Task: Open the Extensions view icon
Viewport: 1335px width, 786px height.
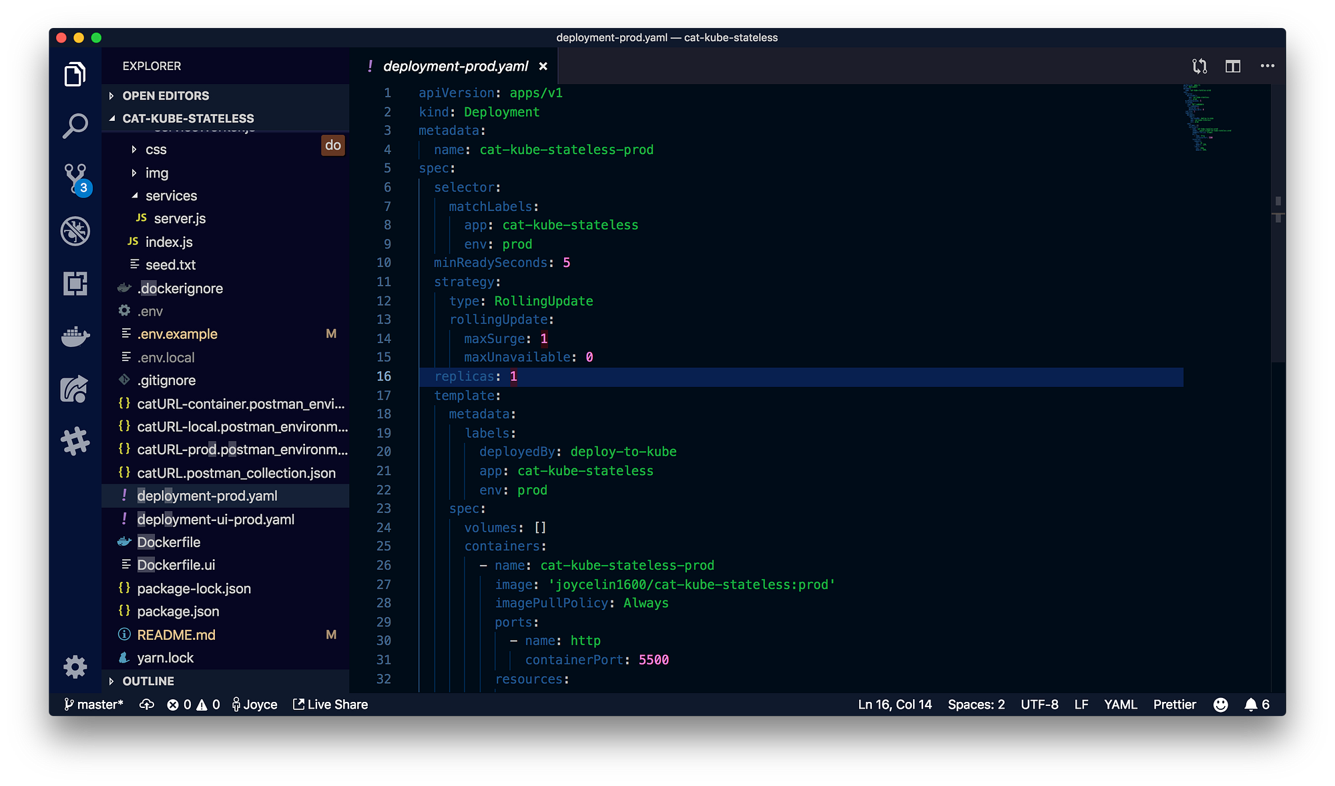Action: tap(75, 284)
